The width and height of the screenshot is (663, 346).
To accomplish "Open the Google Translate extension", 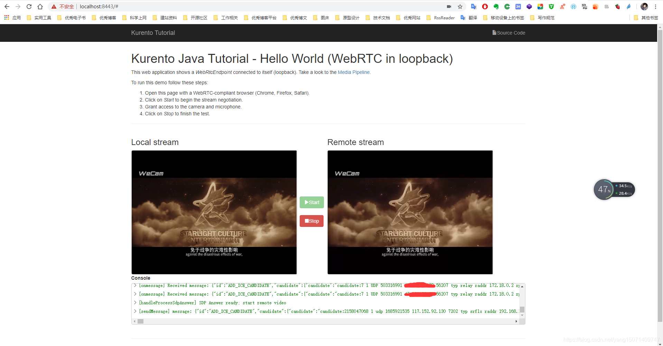I will point(474,7).
